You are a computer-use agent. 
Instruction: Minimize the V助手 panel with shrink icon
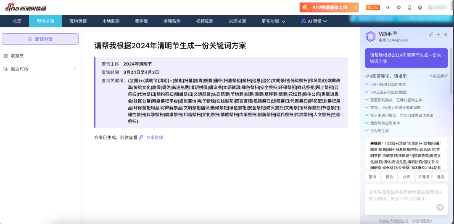pyautogui.click(x=430, y=34)
